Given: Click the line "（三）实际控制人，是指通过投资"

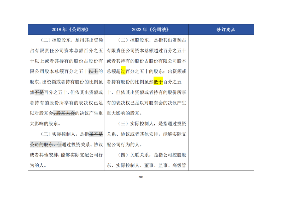Looking at the screenshot, I should coord(152,124).
